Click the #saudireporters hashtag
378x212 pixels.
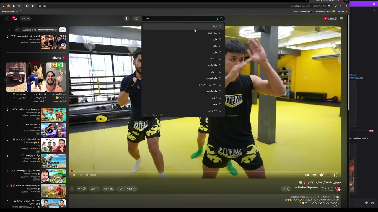point(298,197)
